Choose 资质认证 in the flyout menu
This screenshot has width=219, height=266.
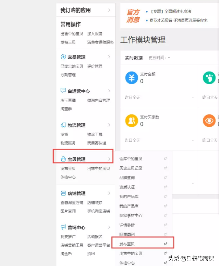pyautogui.click(x=127, y=187)
